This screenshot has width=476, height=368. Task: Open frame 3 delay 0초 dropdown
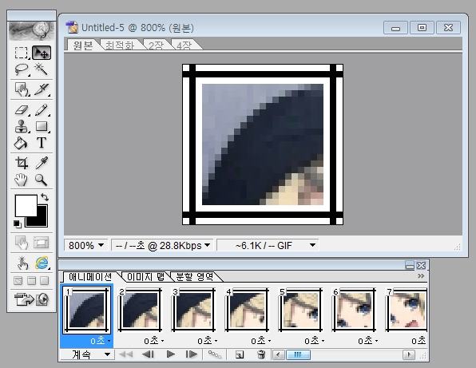point(208,341)
